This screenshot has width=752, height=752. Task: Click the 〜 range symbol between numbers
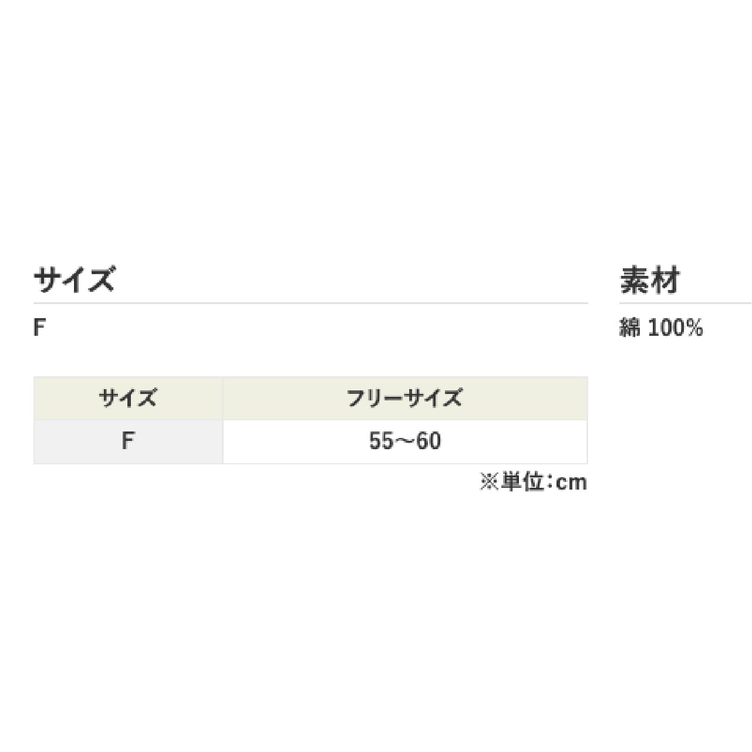[x=404, y=441]
